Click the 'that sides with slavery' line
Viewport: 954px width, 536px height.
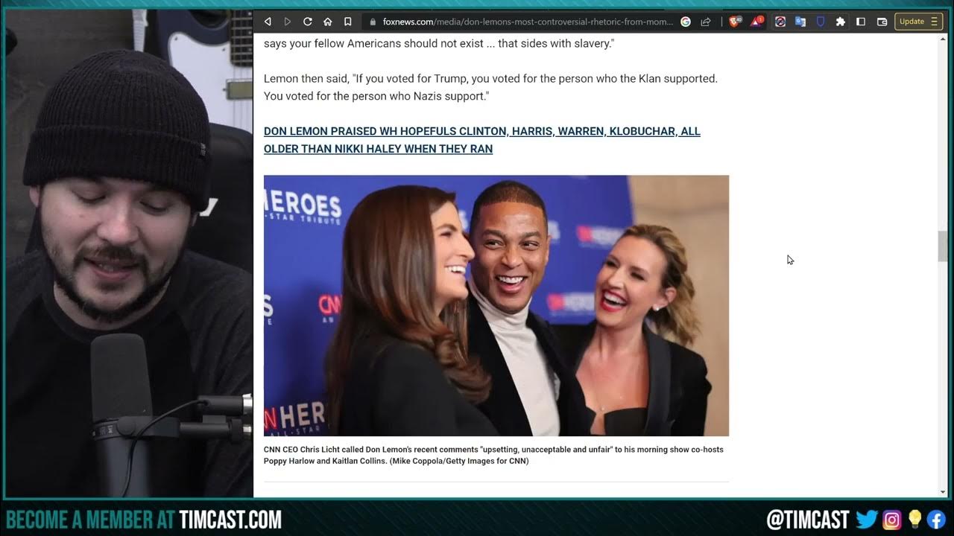click(x=439, y=44)
